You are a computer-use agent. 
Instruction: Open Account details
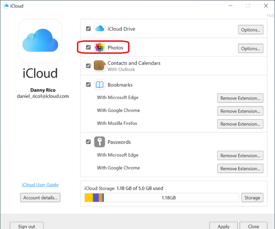pos(40,197)
